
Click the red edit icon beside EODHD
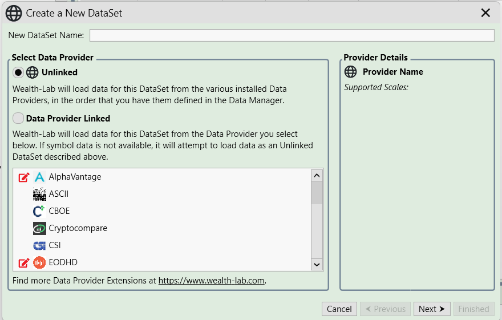pyautogui.click(x=24, y=262)
